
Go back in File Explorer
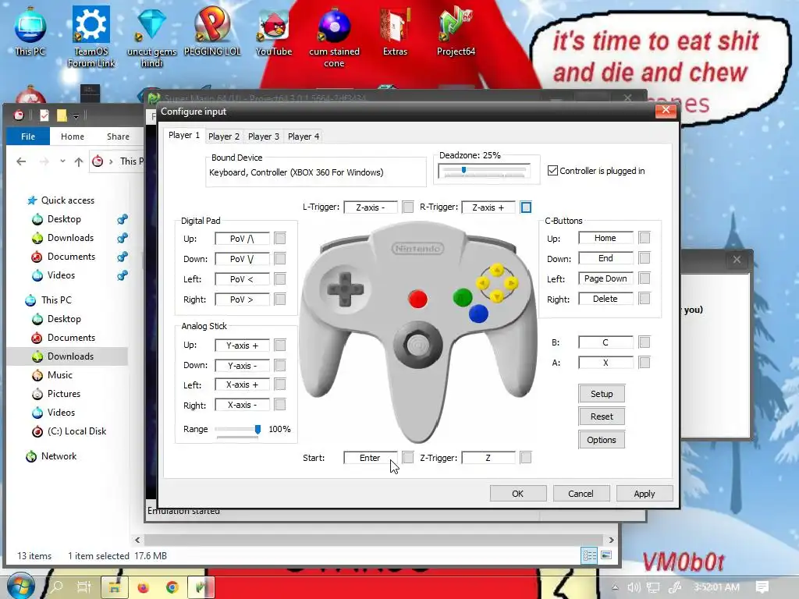tap(21, 161)
